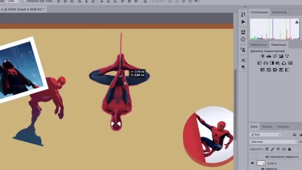
Task: Hide the Наложение градиента effect
Action: click(x=267, y=157)
